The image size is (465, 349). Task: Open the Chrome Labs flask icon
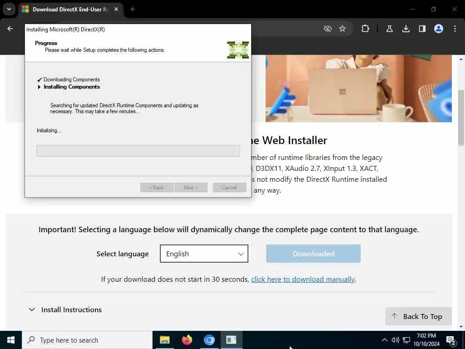389,29
